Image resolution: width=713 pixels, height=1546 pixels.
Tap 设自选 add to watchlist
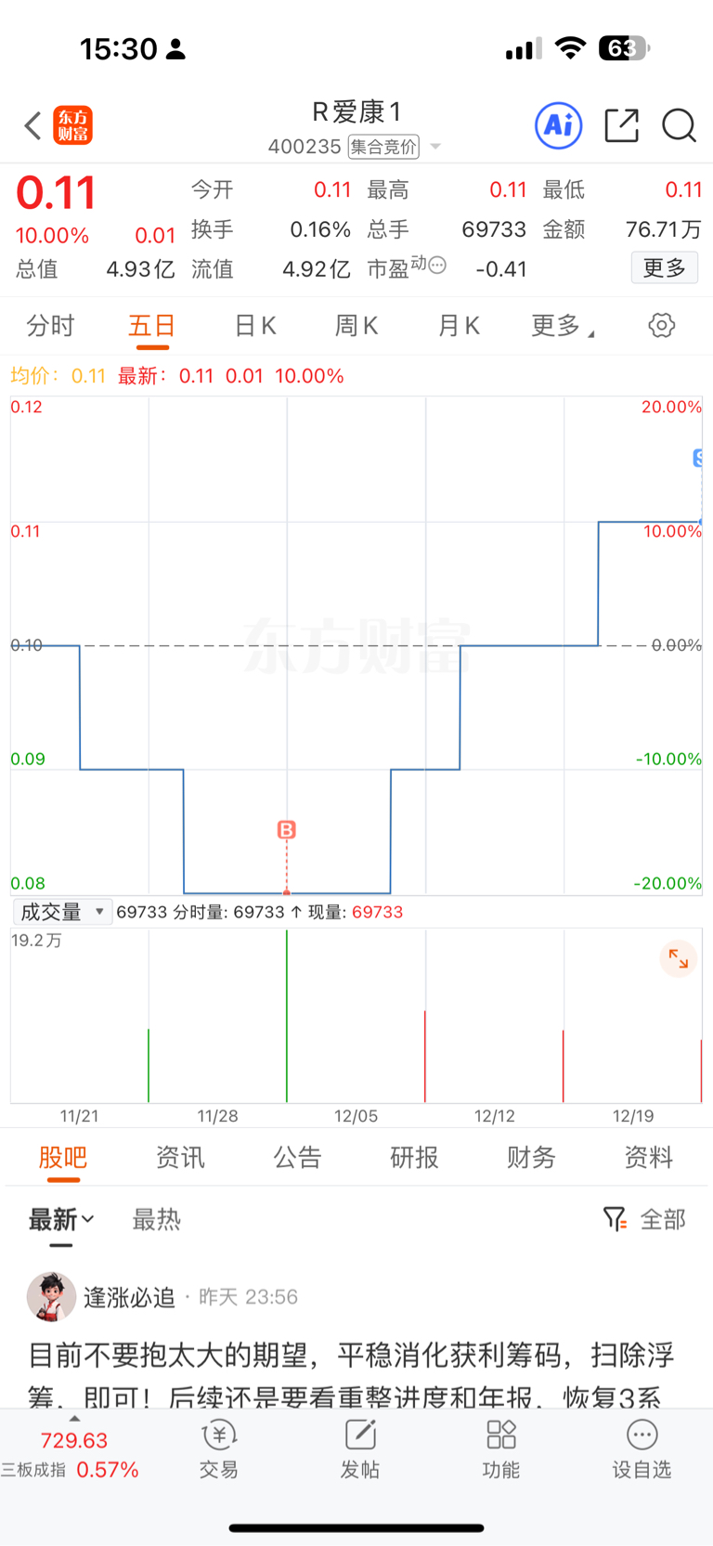coord(642,1449)
